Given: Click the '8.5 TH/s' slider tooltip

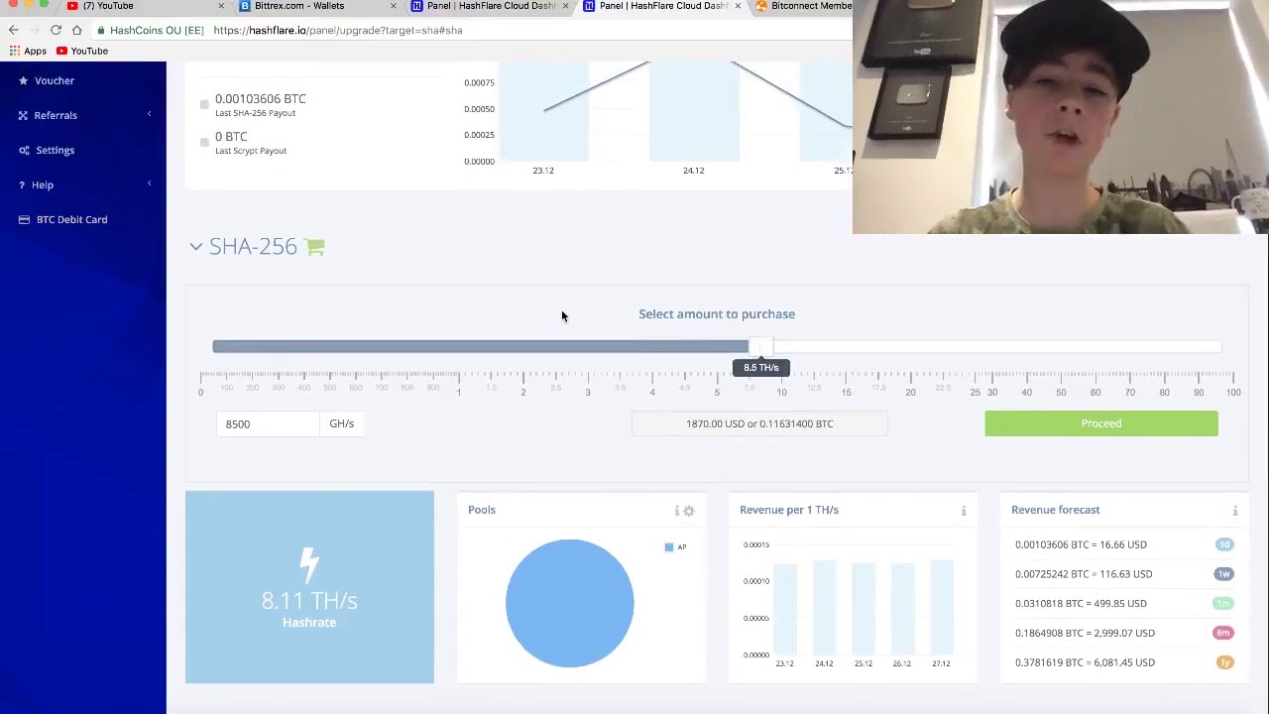Looking at the screenshot, I should (x=761, y=368).
